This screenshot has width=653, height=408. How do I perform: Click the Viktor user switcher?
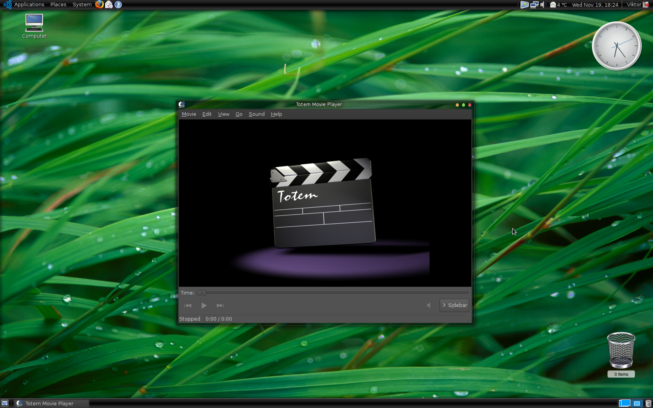point(634,4)
